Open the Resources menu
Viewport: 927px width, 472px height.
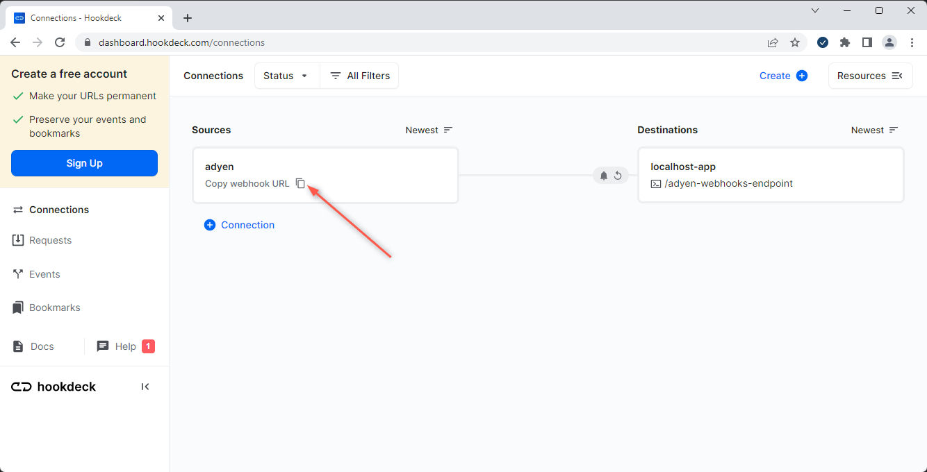pos(870,76)
